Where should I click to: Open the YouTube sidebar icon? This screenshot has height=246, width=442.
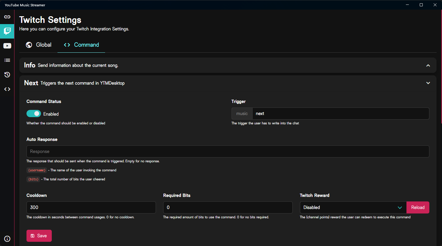[x=7, y=46]
